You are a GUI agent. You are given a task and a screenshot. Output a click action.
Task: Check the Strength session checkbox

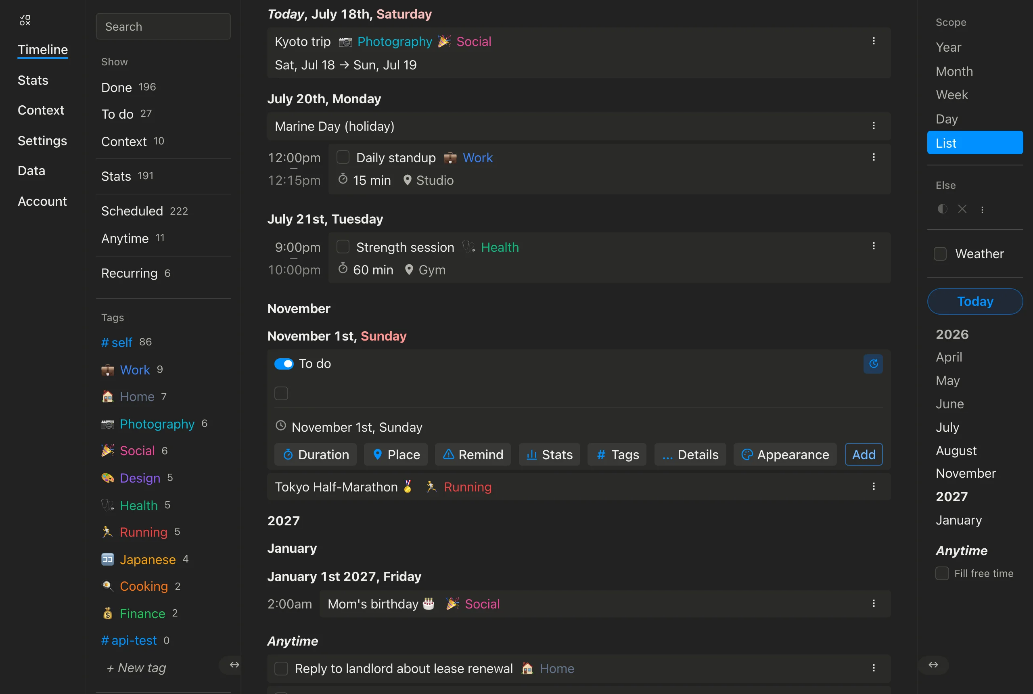343,247
